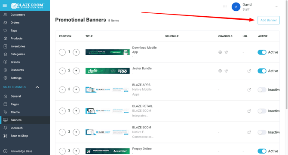This screenshot has height=155, width=288.
Task: Toggle off Prepay Online active switch
Action: tap(262, 151)
